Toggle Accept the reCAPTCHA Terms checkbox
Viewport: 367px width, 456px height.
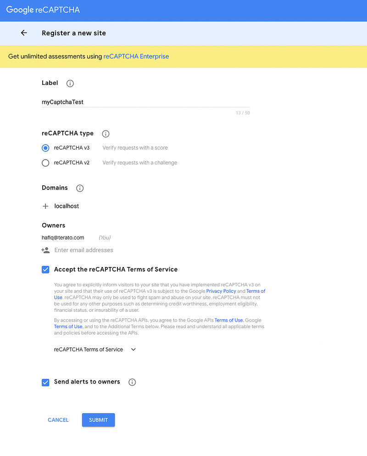tap(45, 270)
